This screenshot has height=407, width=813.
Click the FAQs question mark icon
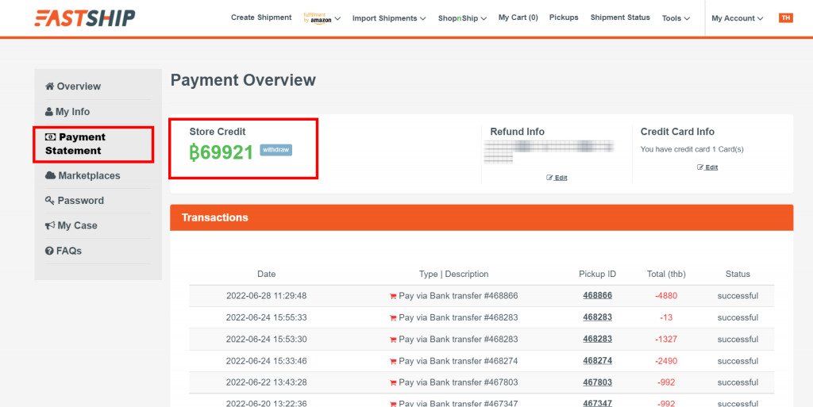click(x=49, y=251)
